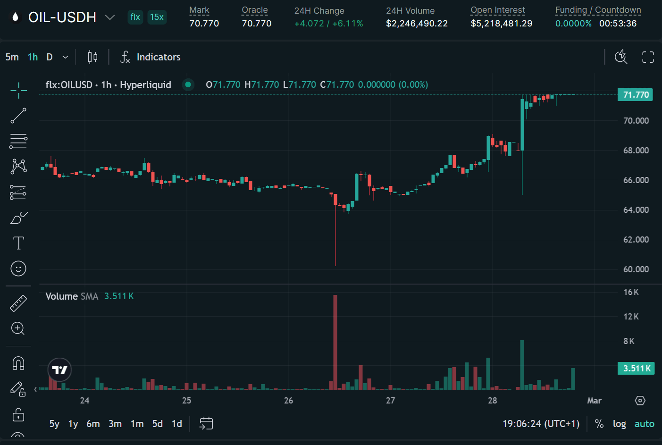Toggle logarithmic scale with log
662x445 pixels.
(619, 424)
